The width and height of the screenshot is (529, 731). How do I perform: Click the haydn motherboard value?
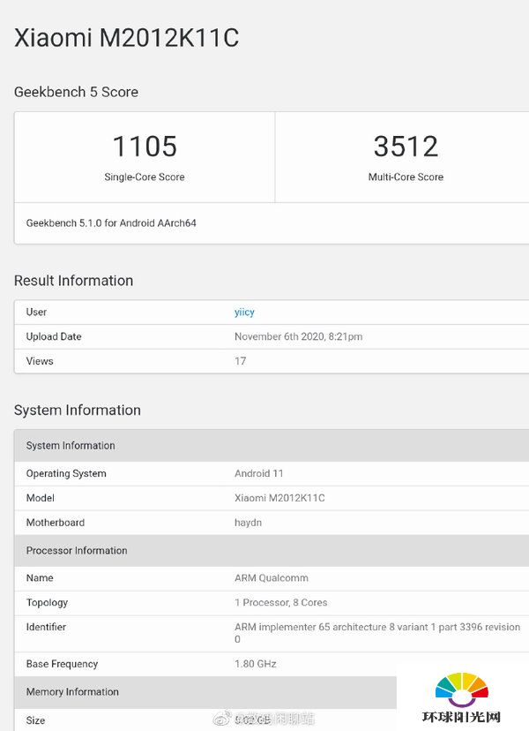click(249, 523)
